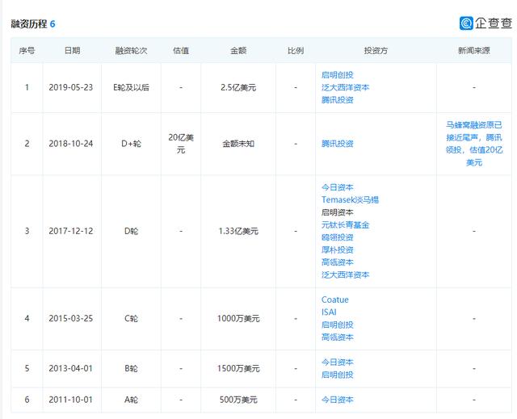This screenshot has height=419, width=517.
Task: Select the date cell 2019-05-23
Action: coord(71,88)
